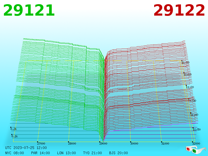Select the 27000 price axis label

[41, 144]
